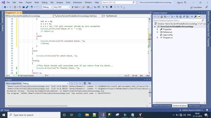The image size is (211, 118).
Task: Open Visual Studio from Windows taskbar
Action: tap(102, 115)
